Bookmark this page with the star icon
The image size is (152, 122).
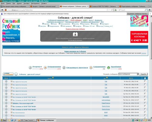[108, 10]
